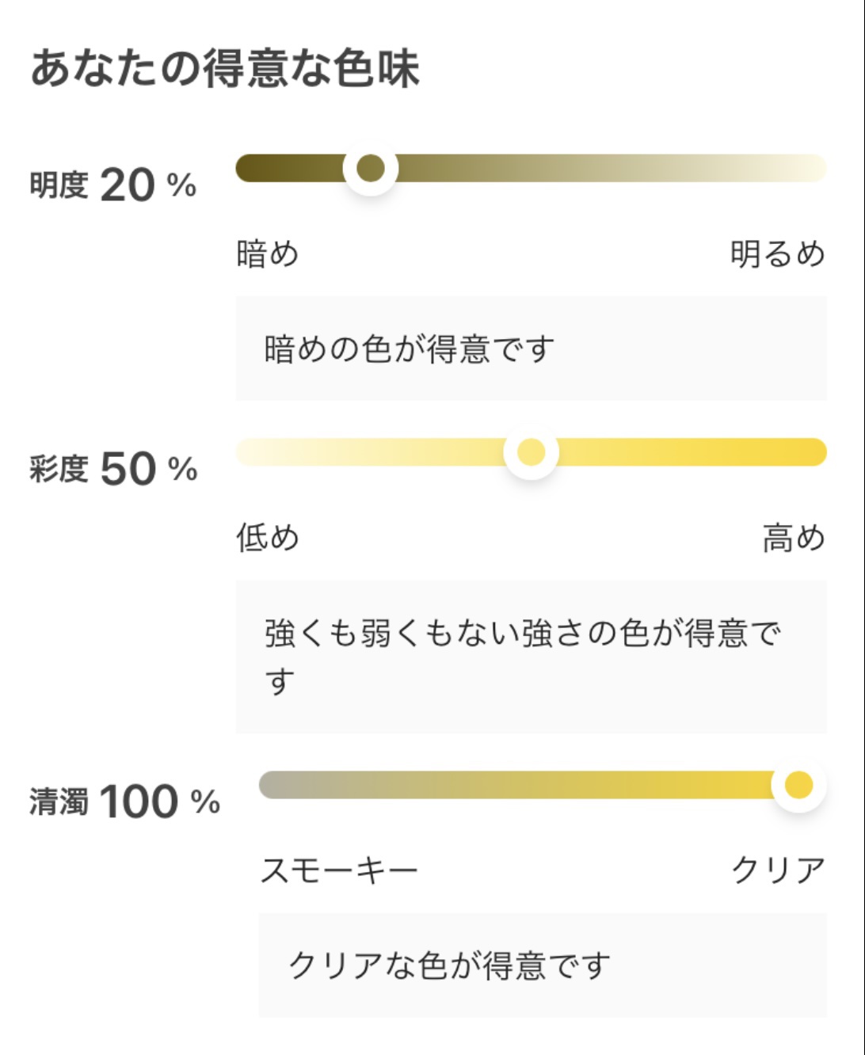Select the 強くも弱くもない強さ description box
The width and height of the screenshot is (865, 1055).
pos(531,657)
